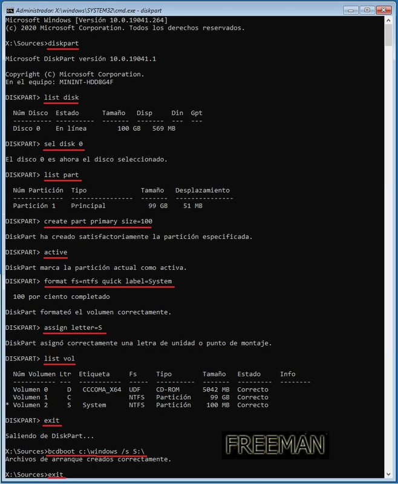
Task: Click the 'exit' command after DISKPART>
Action: [51, 420]
